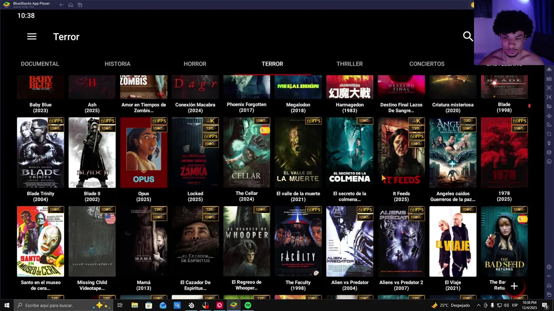Open the media folder icon in the BlueStacks sidebar
The image size is (554, 311).
549,106
